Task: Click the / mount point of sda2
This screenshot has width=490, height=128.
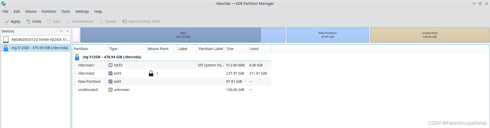Action: (x=157, y=73)
